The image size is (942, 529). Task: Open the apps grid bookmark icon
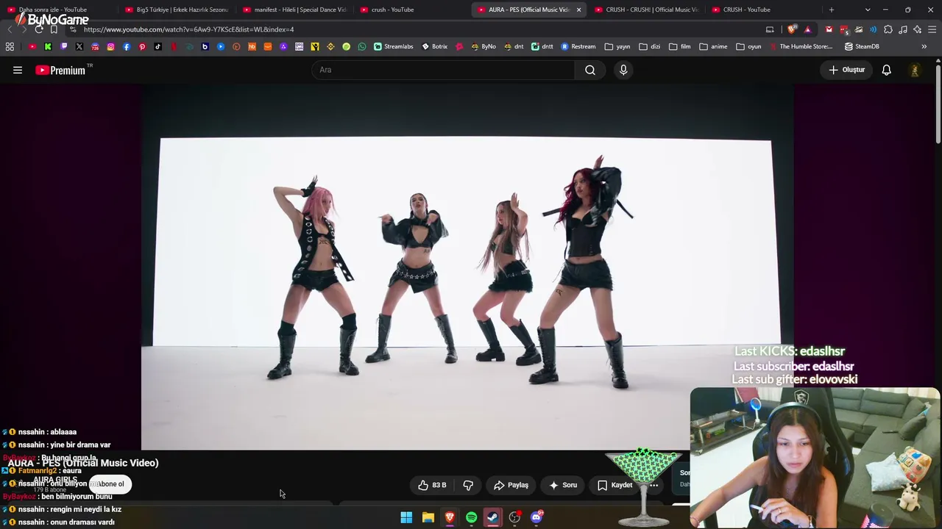pyautogui.click(x=10, y=46)
